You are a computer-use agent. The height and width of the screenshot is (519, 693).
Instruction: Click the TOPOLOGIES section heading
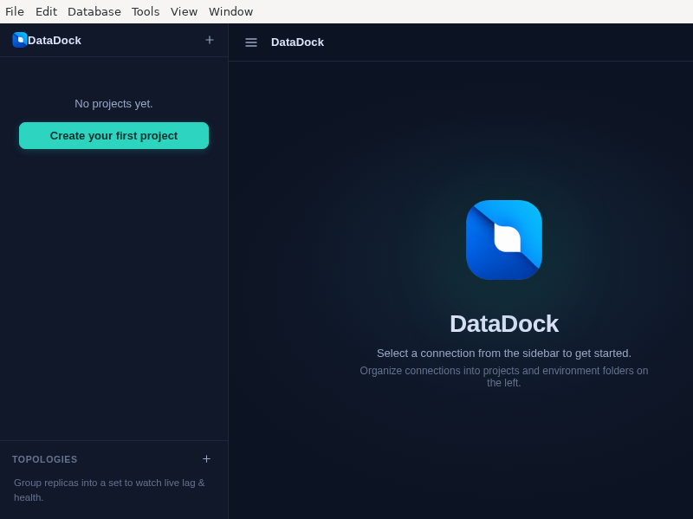click(45, 459)
